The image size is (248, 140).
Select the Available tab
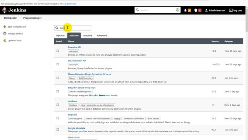[x=74, y=35]
